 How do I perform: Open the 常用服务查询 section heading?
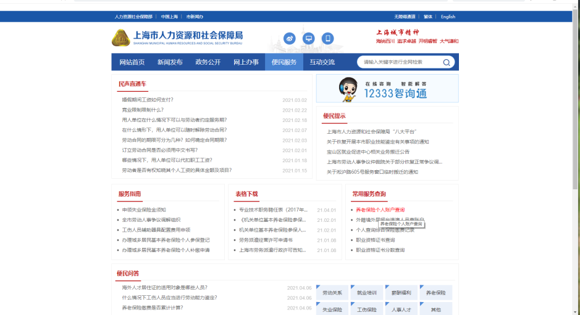click(x=369, y=194)
